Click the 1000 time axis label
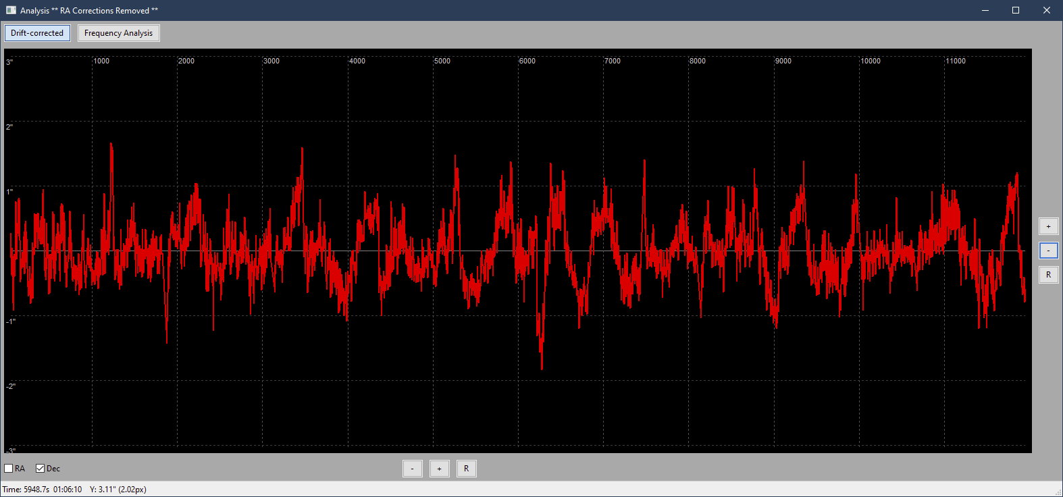Viewport: 1063px width, 497px height. tap(101, 61)
